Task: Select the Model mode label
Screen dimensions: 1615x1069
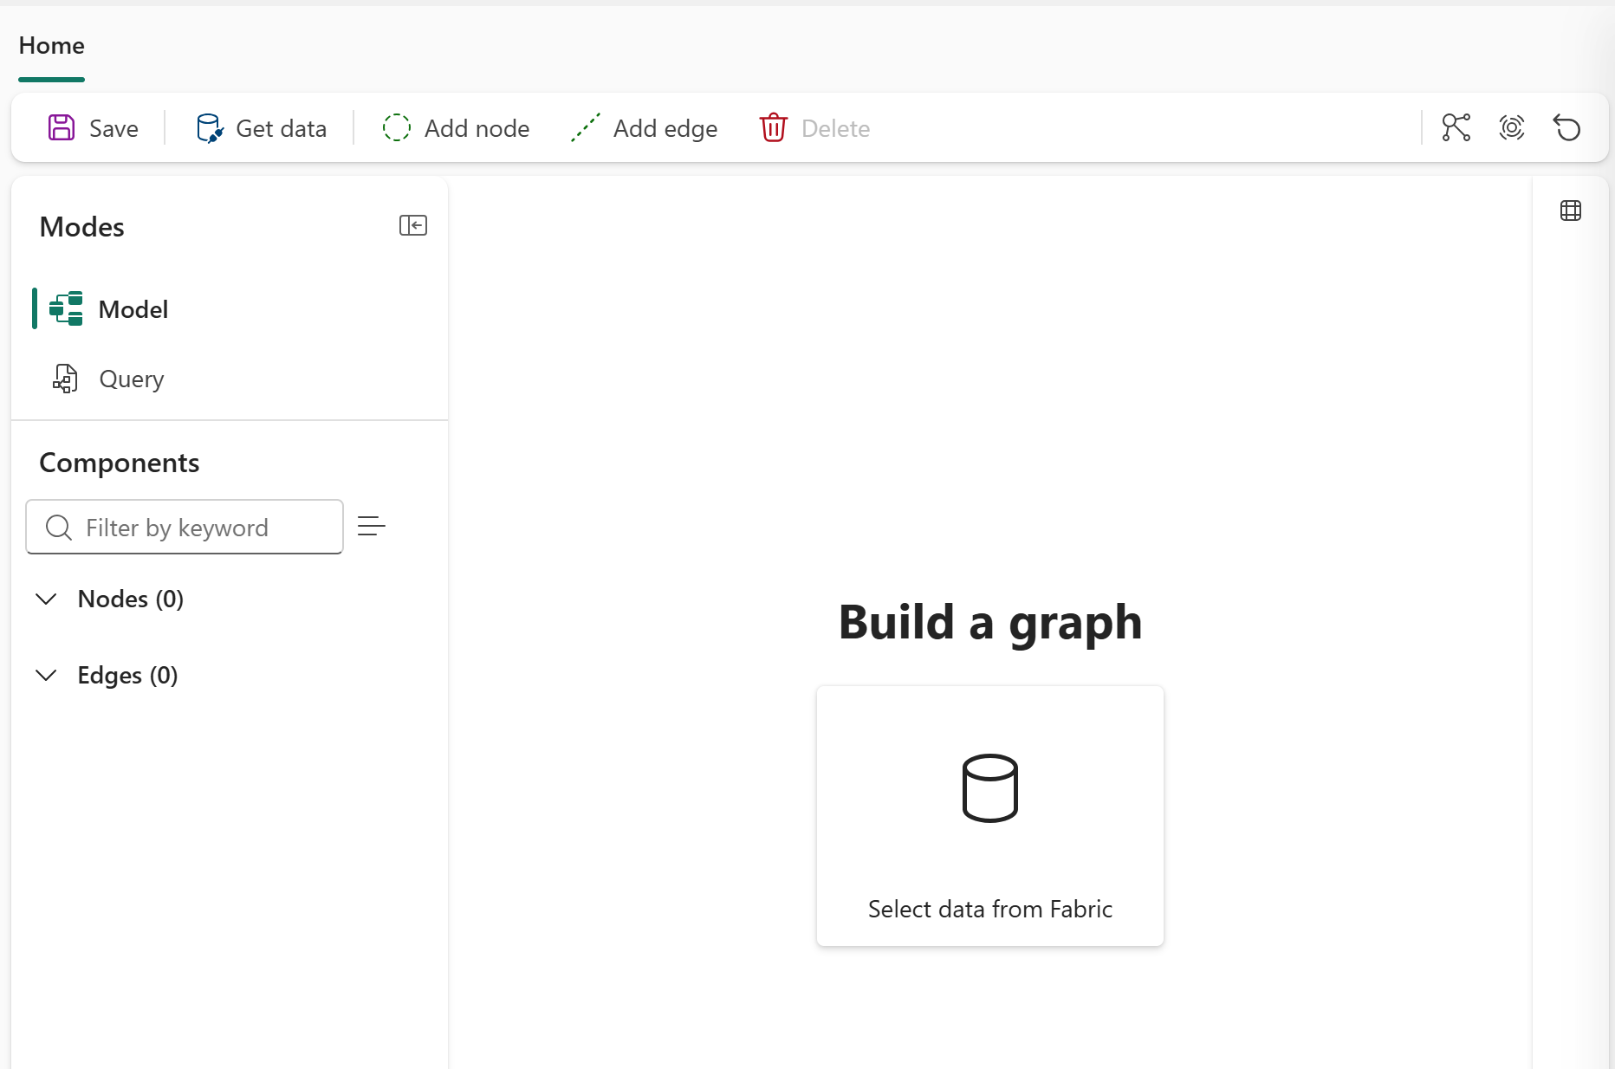Action: (133, 309)
